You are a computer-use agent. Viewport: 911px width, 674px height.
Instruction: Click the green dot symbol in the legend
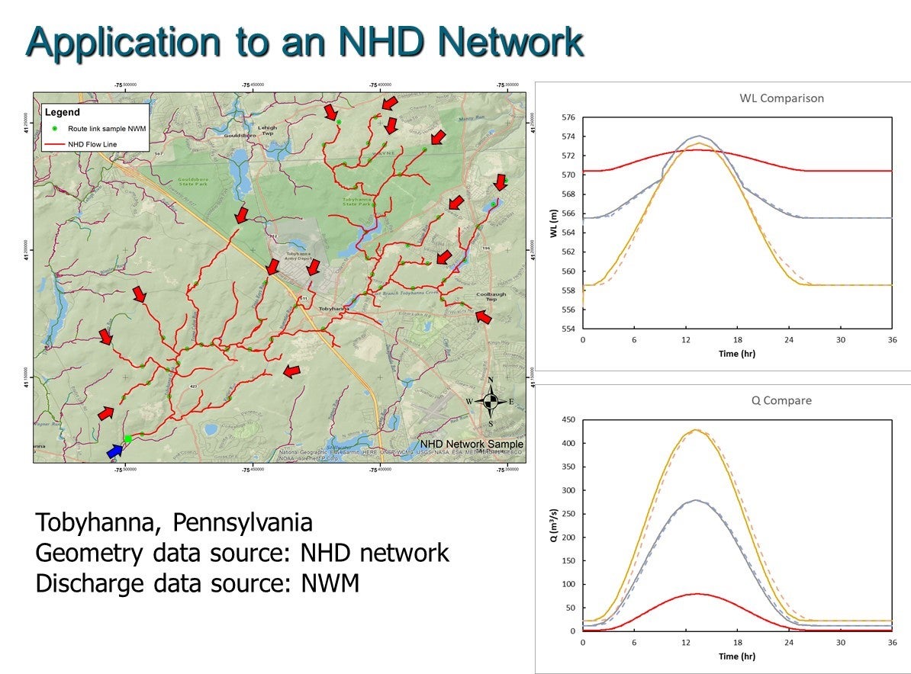[x=56, y=129]
